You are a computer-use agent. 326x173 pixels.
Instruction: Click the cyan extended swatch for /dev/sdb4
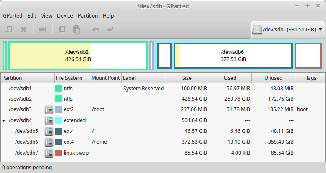point(59,120)
